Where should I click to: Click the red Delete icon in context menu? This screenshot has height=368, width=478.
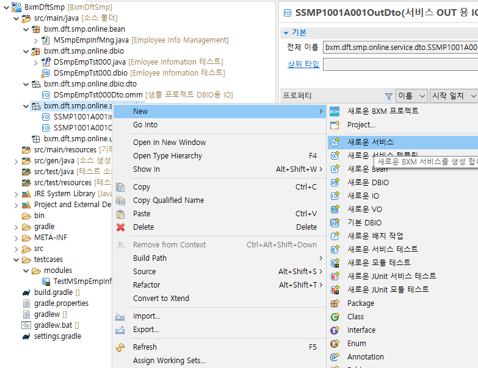(121, 227)
